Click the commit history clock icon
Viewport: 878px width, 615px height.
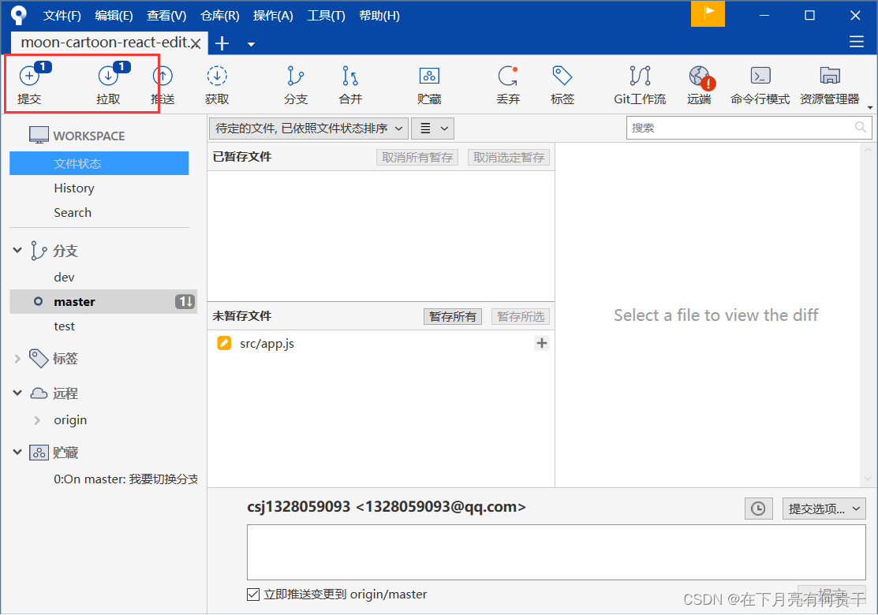pyautogui.click(x=758, y=509)
